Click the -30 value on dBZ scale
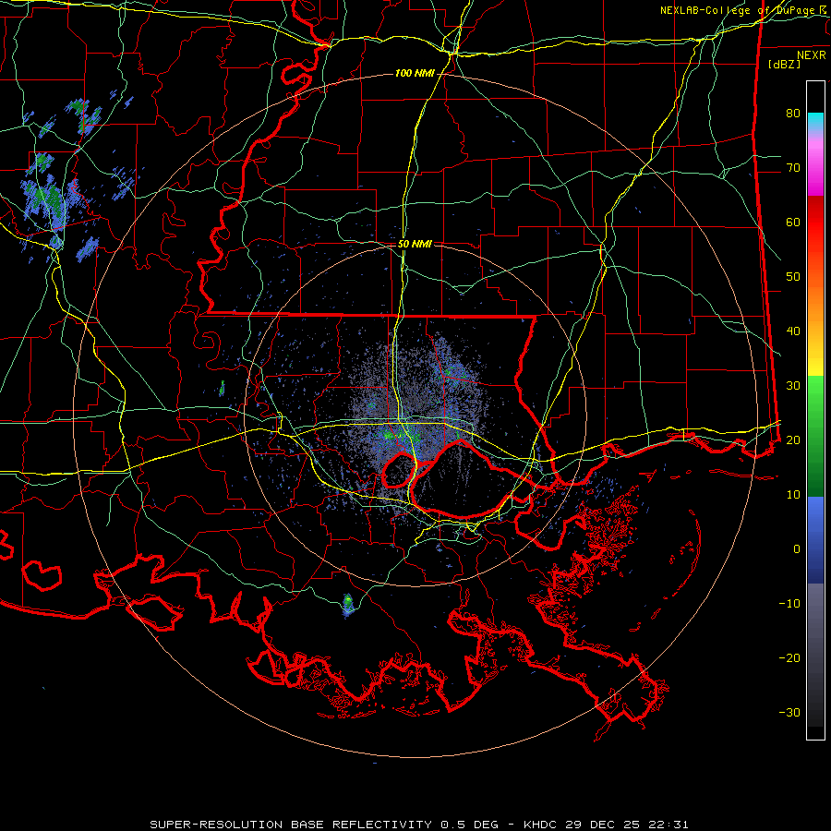The image size is (831, 831). click(789, 712)
